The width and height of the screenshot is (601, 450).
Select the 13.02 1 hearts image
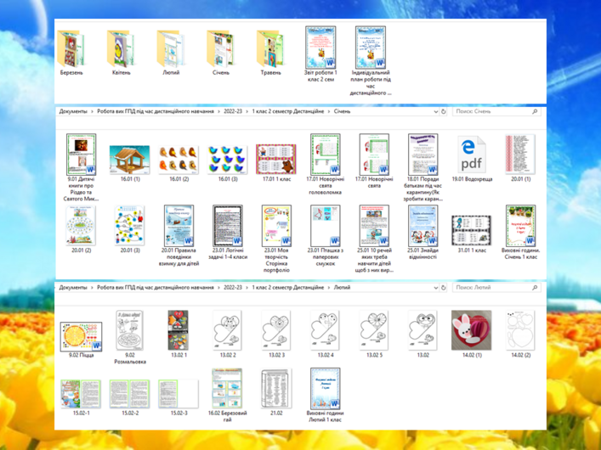(179, 330)
